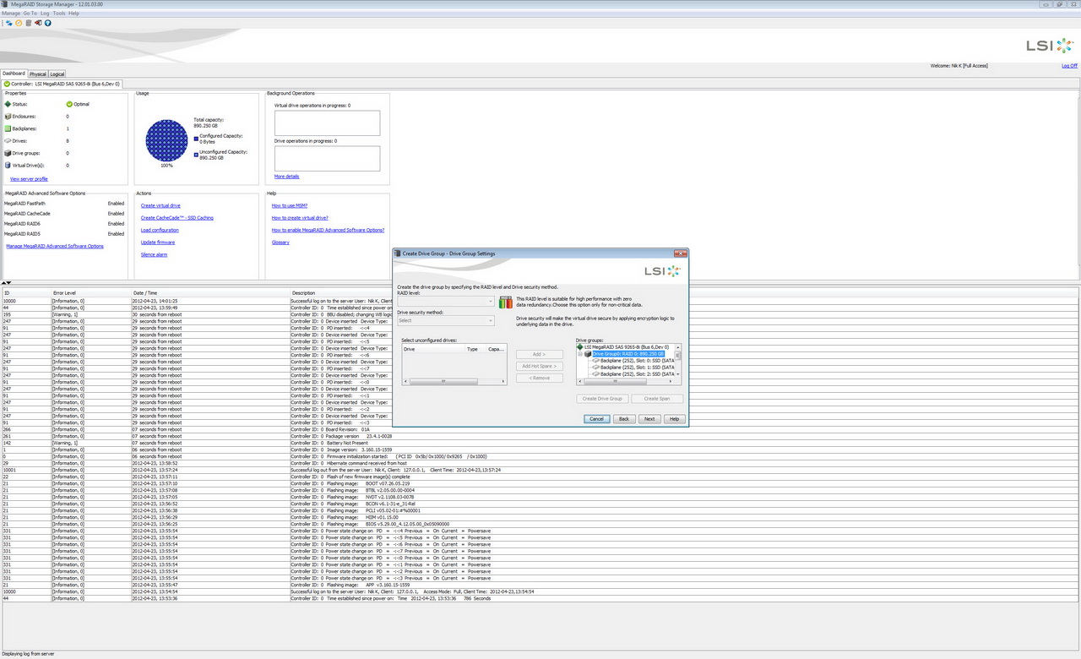Select the Dashboard tab

(x=14, y=74)
